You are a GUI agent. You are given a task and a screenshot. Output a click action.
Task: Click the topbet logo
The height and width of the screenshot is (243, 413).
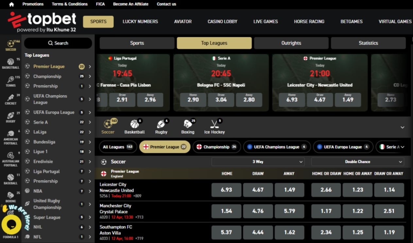(42, 22)
